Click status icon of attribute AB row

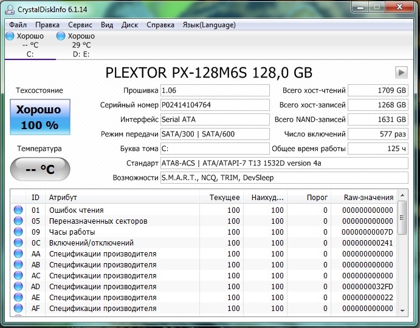tap(18, 265)
